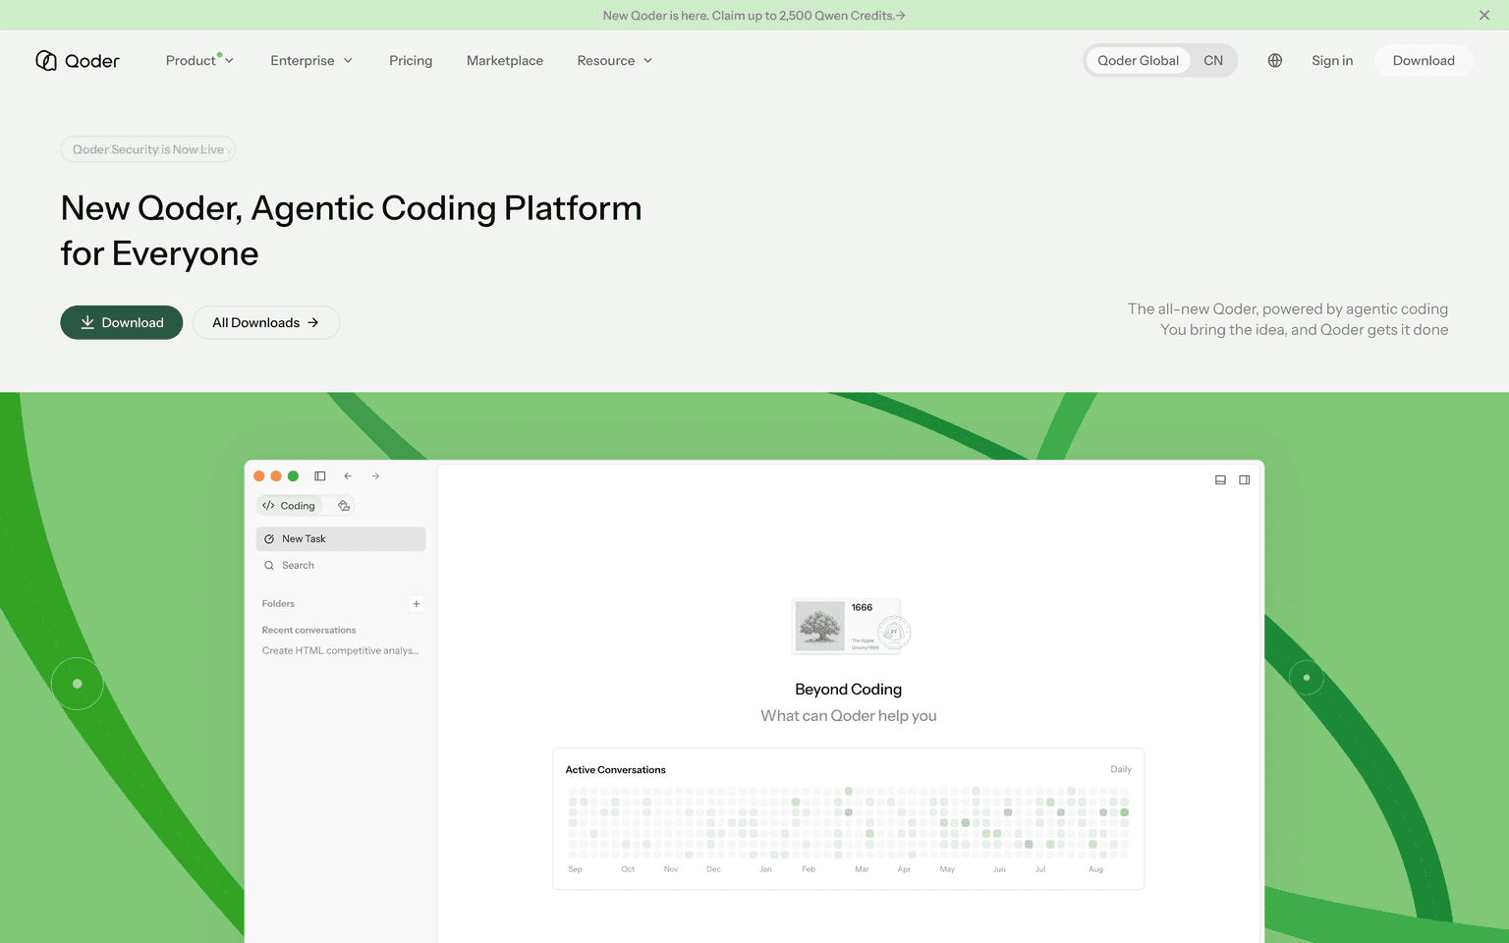Click the green window dot in preview
The image size is (1509, 943).
pos(293,476)
